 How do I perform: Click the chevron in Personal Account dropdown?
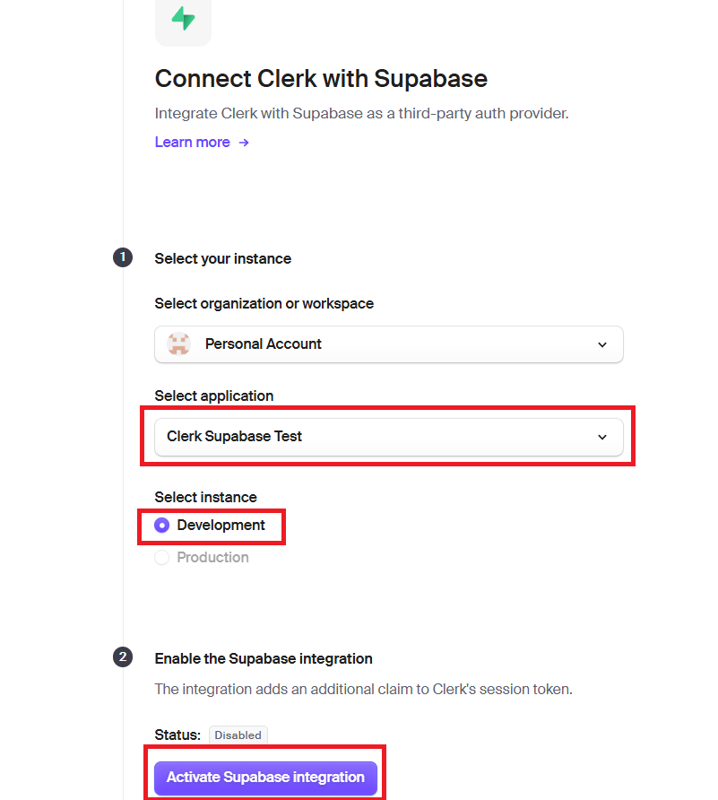click(602, 345)
